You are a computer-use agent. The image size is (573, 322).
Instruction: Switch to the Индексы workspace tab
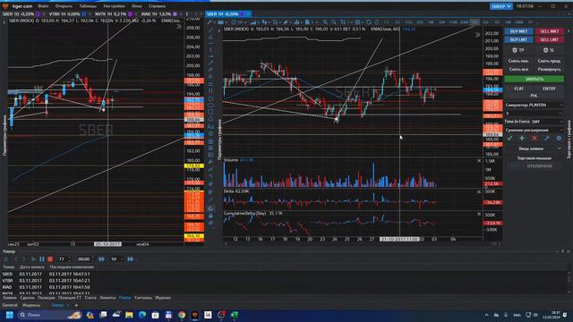[31, 305]
